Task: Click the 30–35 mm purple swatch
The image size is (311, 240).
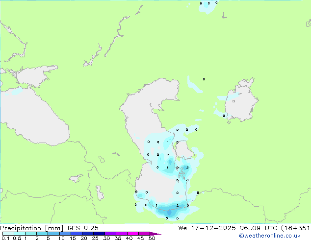Action: (110, 234)
